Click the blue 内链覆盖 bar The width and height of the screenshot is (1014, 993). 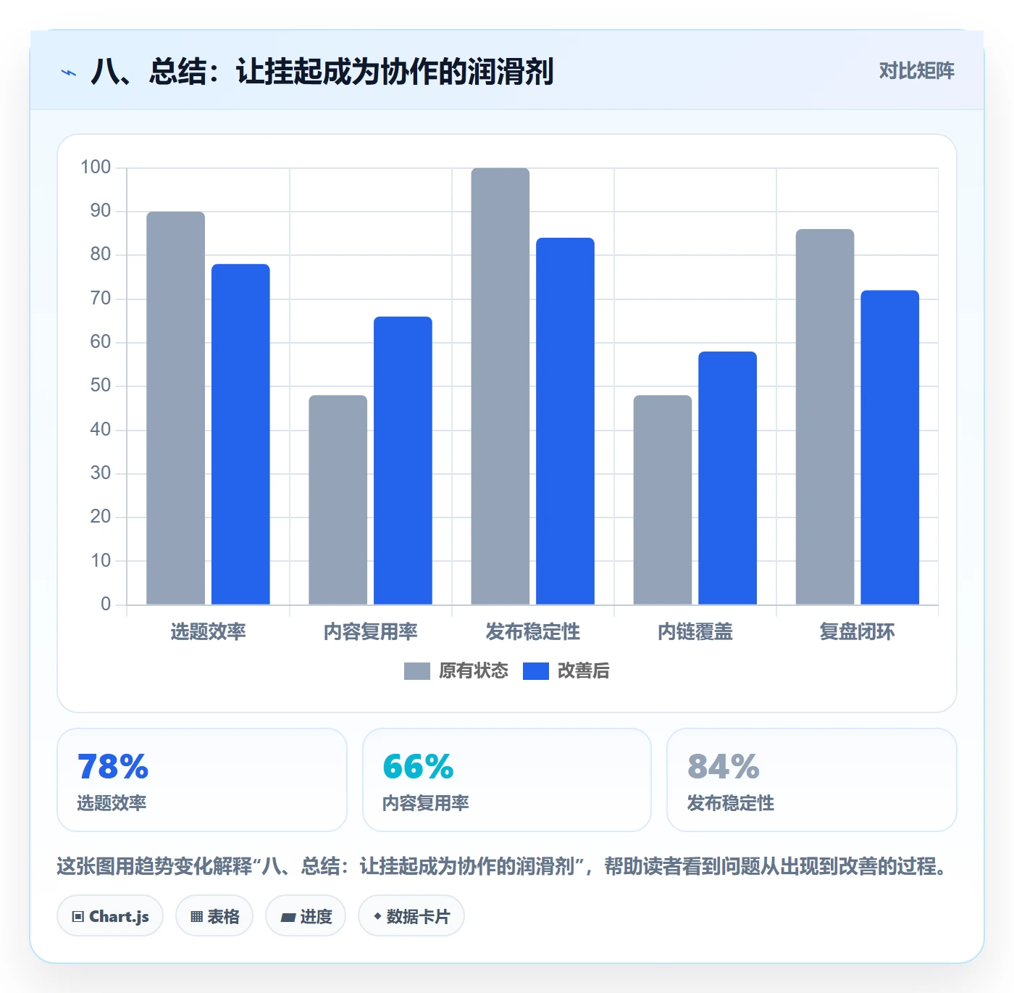(727, 478)
